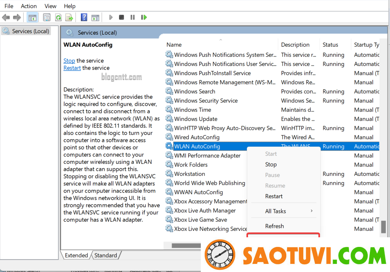Open the Action menu
The height and width of the screenshot is (272, 390).
pyautogui.click(x=29, y=6)
